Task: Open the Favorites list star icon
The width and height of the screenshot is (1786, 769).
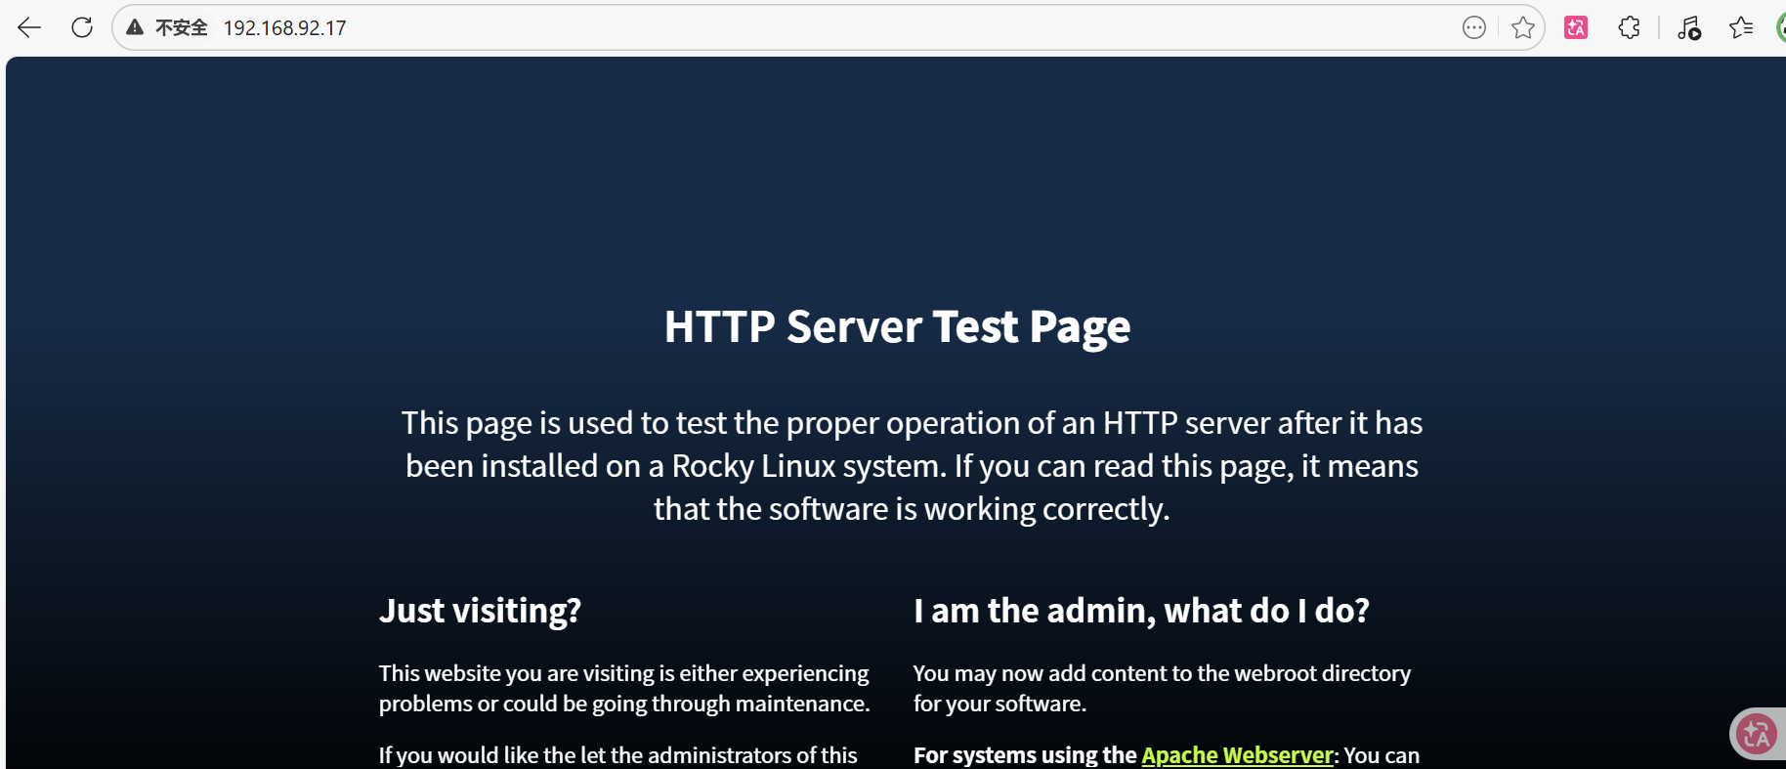Action: 1741,27
